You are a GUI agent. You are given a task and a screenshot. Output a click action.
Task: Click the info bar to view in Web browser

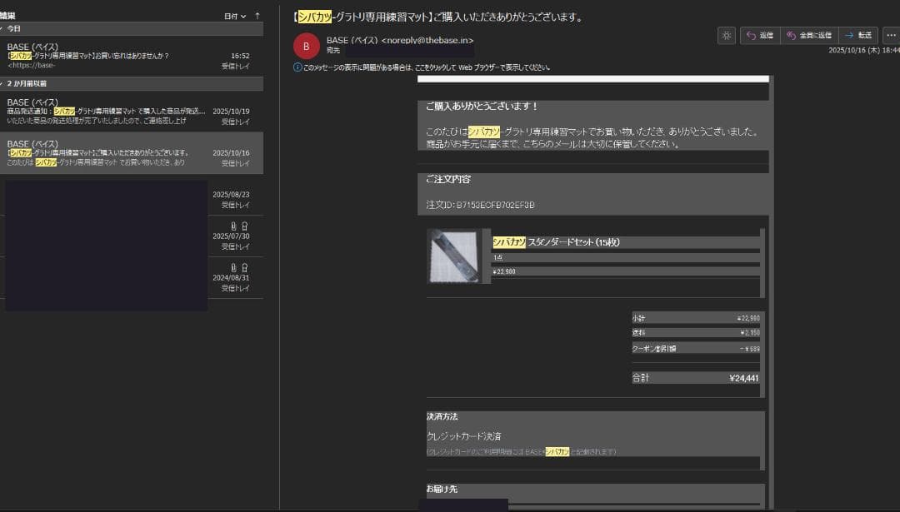(427, 67)
